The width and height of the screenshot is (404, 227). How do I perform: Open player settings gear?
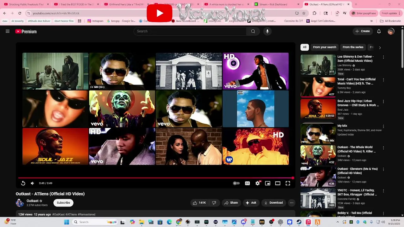[x=258, y=183]
